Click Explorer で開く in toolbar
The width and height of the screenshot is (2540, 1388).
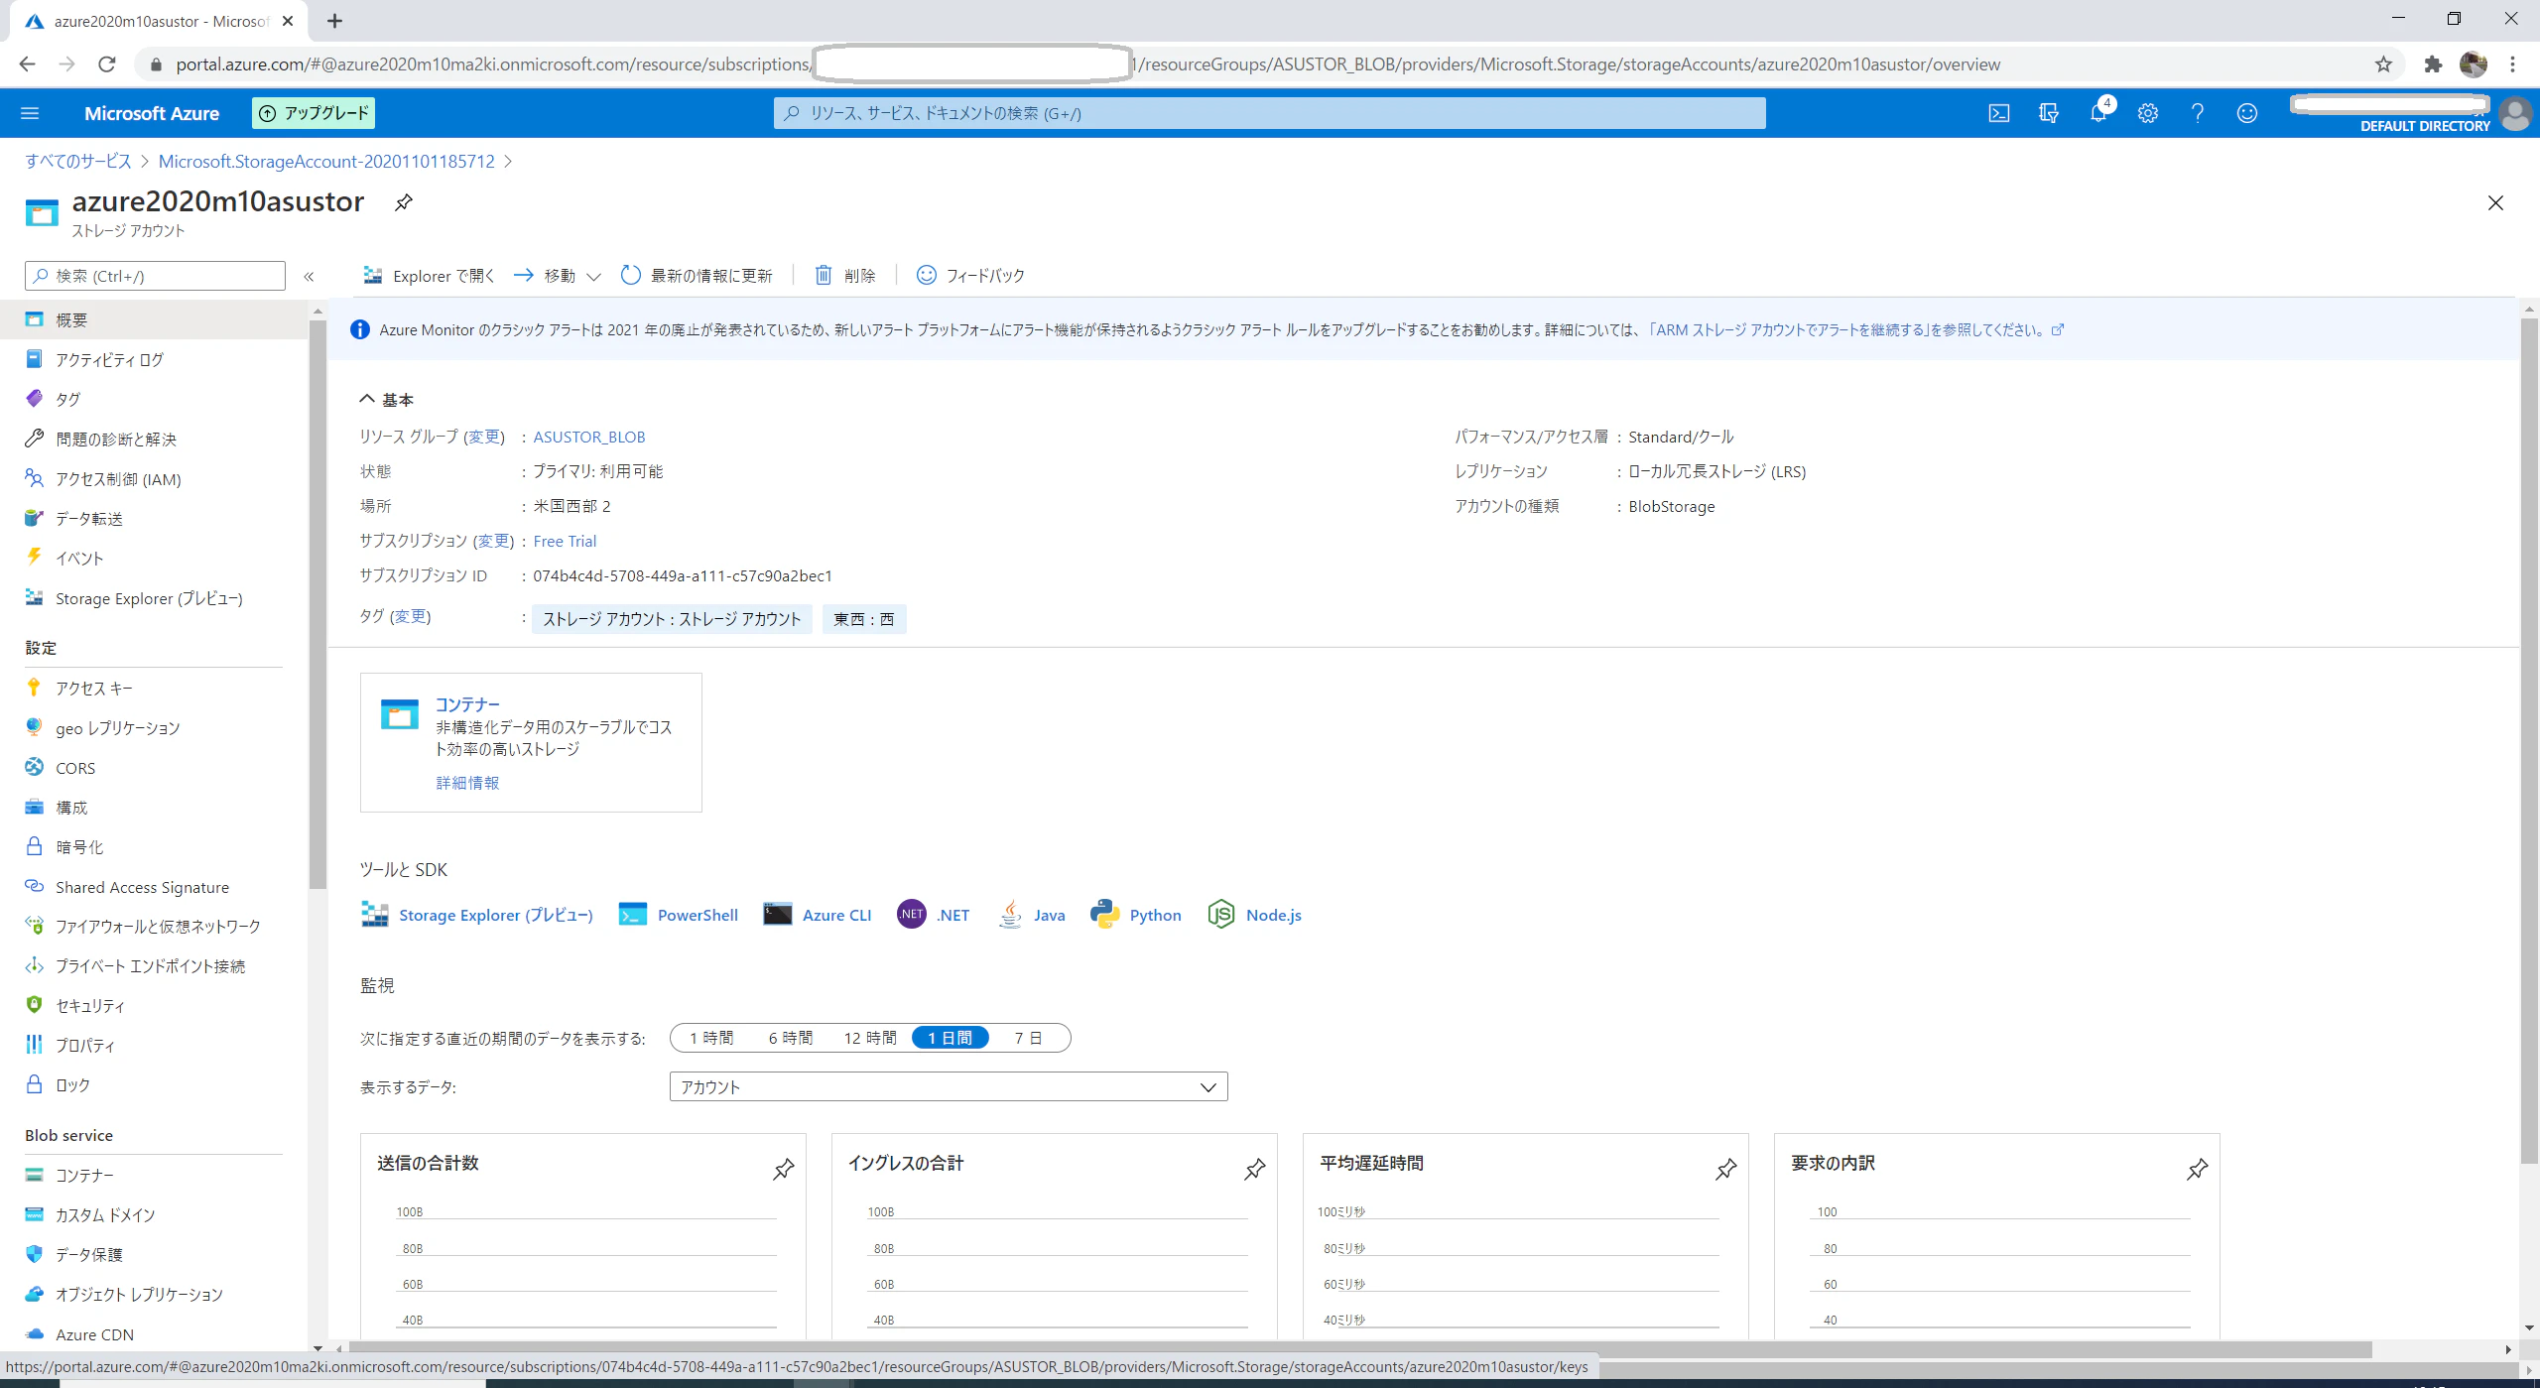[429, 276]
